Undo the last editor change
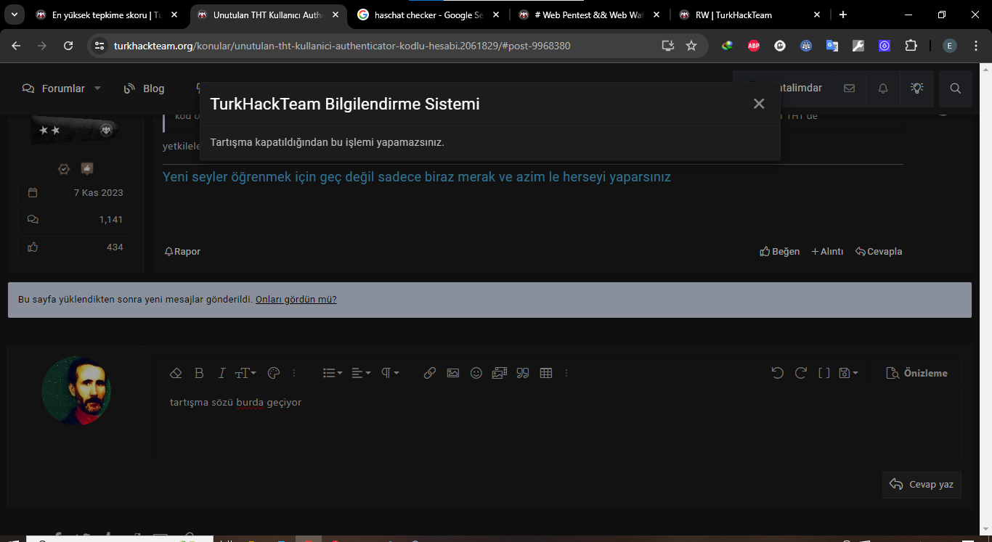Image resolution: width=992 pixels, height=542 pixels. tap(778, 373)
